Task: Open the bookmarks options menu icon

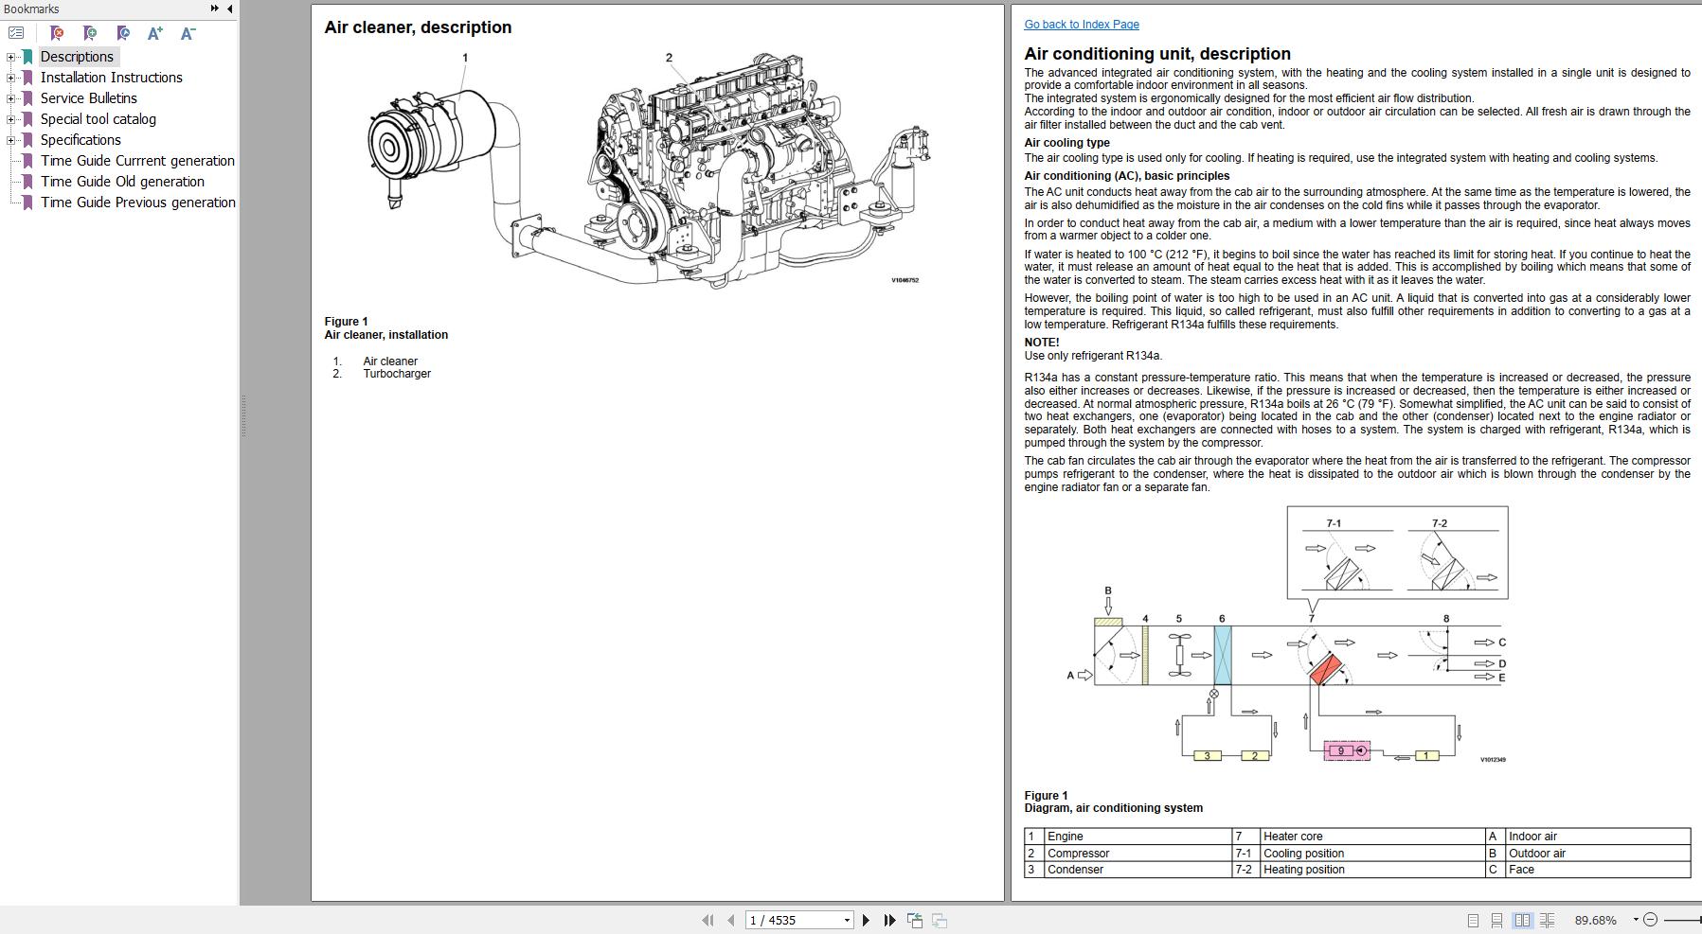Action: point(16,33)
